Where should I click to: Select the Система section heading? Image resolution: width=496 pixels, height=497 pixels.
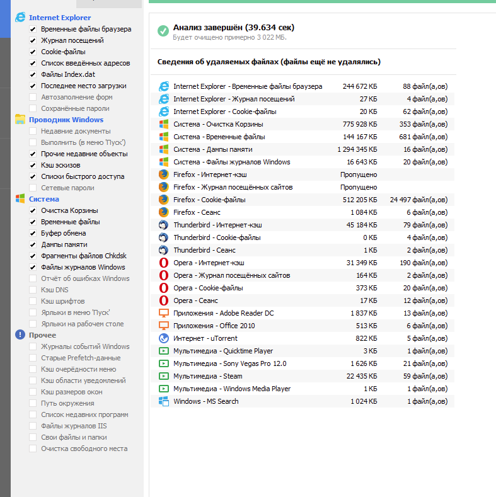(x=43, y=198)
